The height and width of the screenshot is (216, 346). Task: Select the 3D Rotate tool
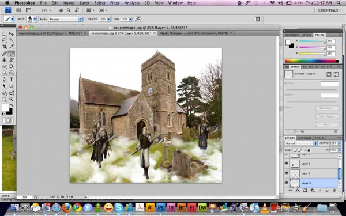[x=4, y=93]
